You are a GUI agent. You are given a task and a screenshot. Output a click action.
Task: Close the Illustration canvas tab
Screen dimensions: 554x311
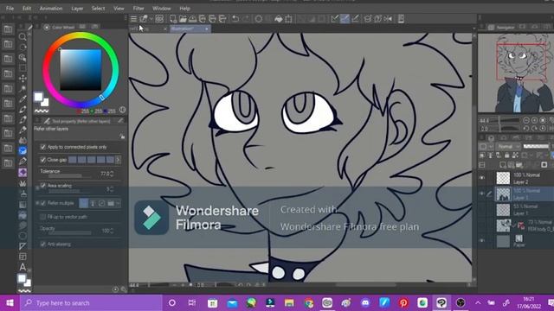207,29
